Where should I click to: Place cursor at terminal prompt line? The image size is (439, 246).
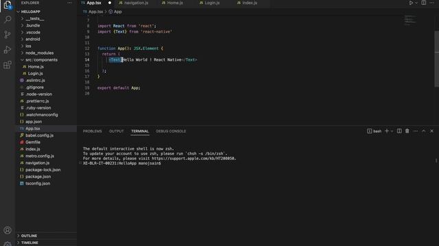click(122, 163)
